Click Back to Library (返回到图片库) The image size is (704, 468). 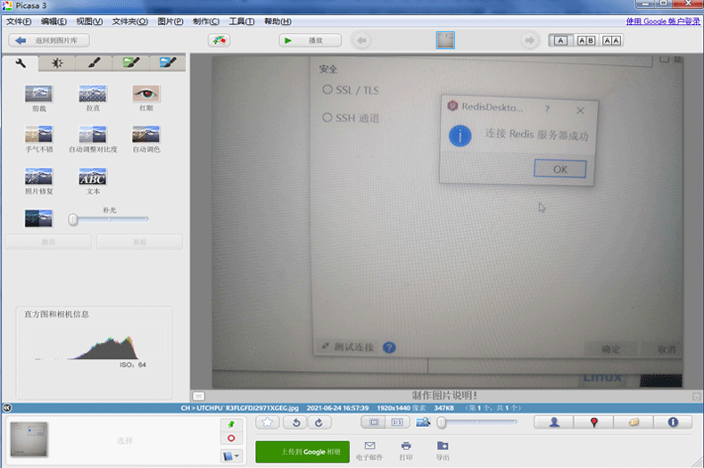tap(49, 40)
